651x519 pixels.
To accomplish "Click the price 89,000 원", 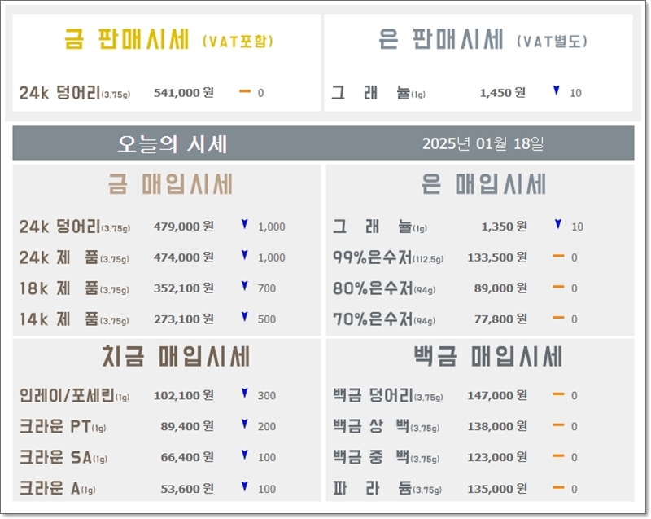I will 500,288.
